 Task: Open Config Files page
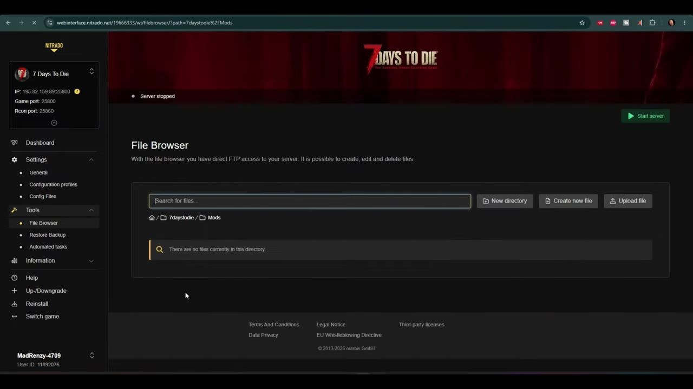43,197
